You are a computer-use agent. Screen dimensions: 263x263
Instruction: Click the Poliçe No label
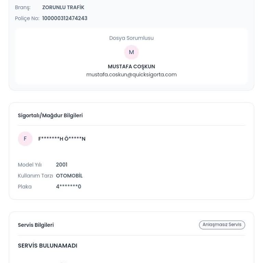coord(27,18)
